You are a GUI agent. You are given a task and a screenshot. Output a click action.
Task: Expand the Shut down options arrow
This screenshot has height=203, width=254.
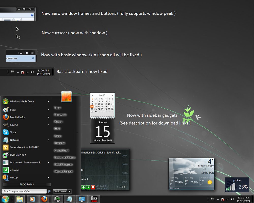70,191
